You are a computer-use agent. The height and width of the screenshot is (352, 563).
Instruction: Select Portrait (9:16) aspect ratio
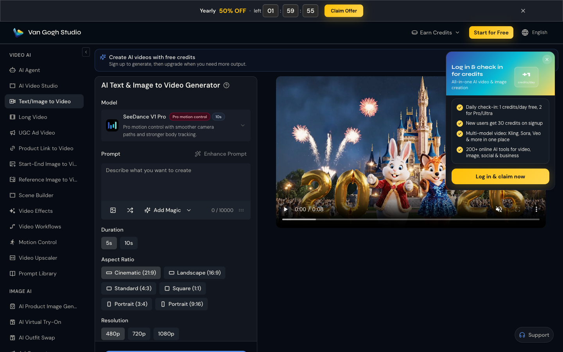click(x=181, y=304)
